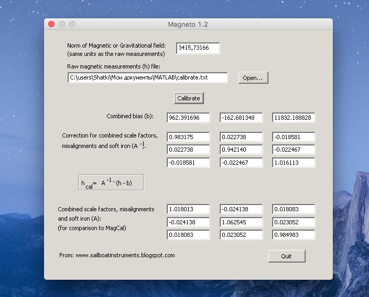Click the Calibrate button
This screenshot has height=297, width=369.
point(189,98)
